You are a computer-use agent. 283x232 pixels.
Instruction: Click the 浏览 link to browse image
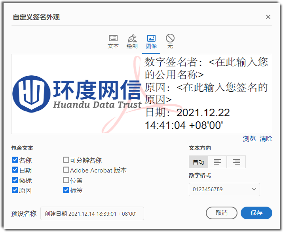(249, 139)
